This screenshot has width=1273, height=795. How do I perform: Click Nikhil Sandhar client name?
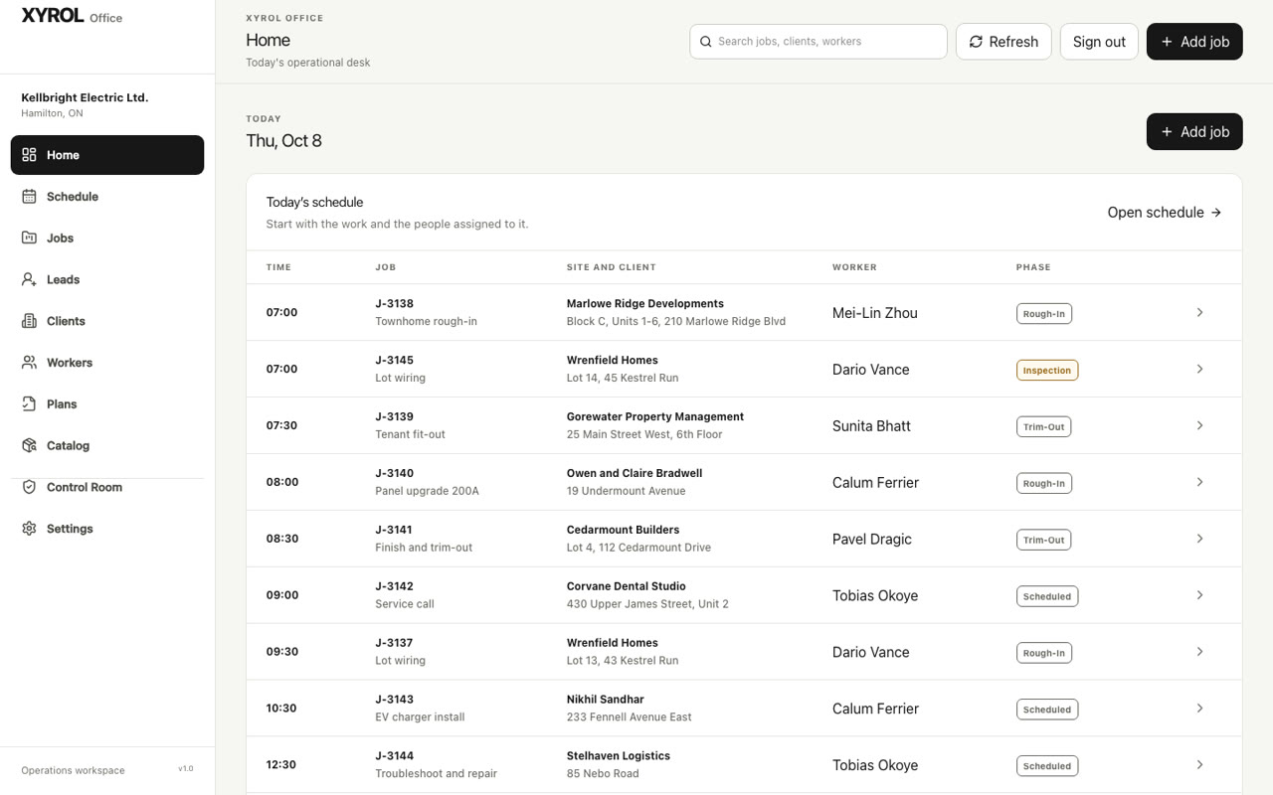(x=606, y=700)
